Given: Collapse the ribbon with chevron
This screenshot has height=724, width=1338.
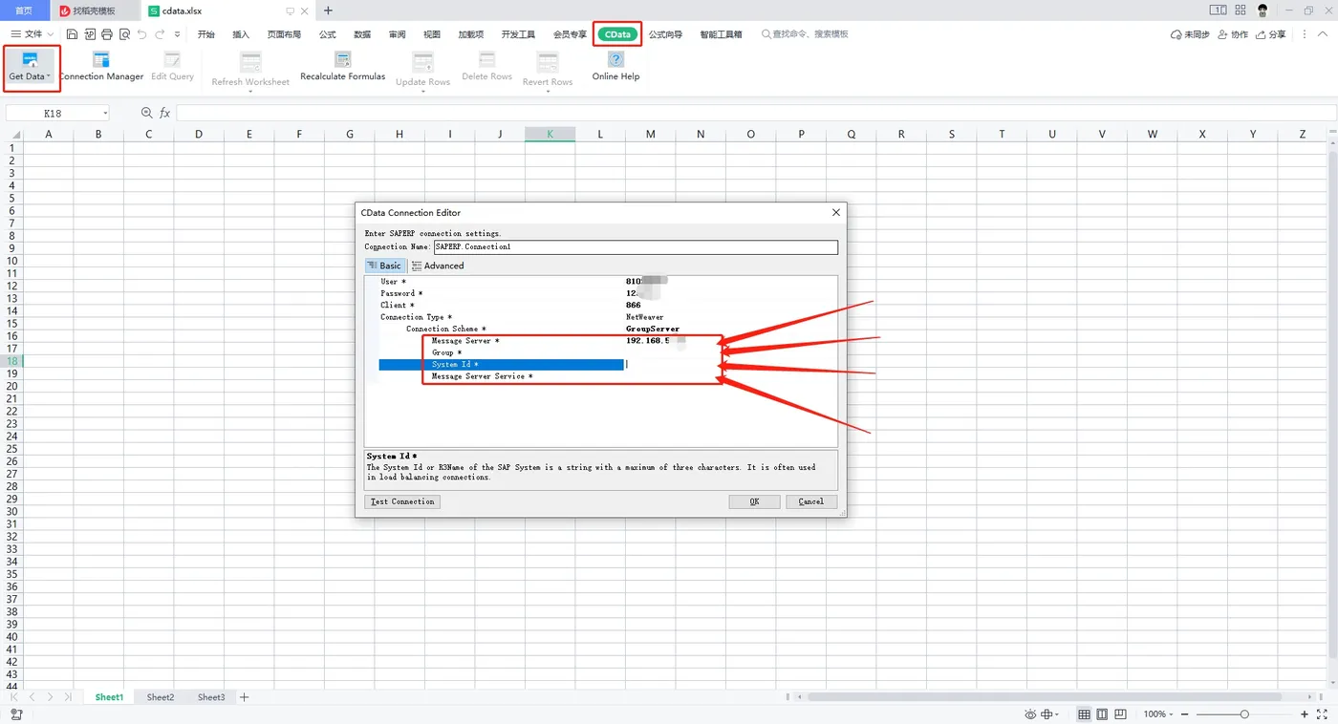Looking at the screenshot, I should pyautogui.click(x=1321, y=34).
